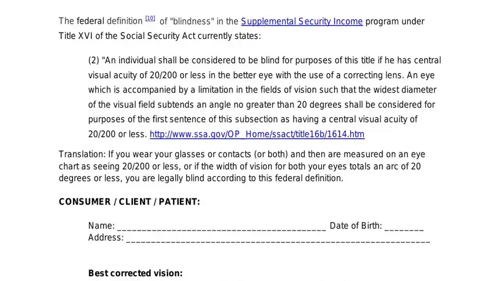Viewport: 500px width, 281px height.
Task: Click the (2) marker starting the quote
Action: click(x=94, y=60)
